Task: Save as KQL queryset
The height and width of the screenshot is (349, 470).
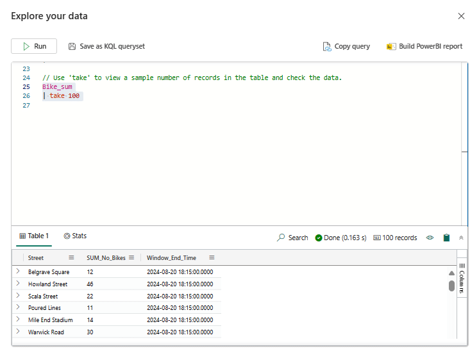Action: (x=106, y=46)
